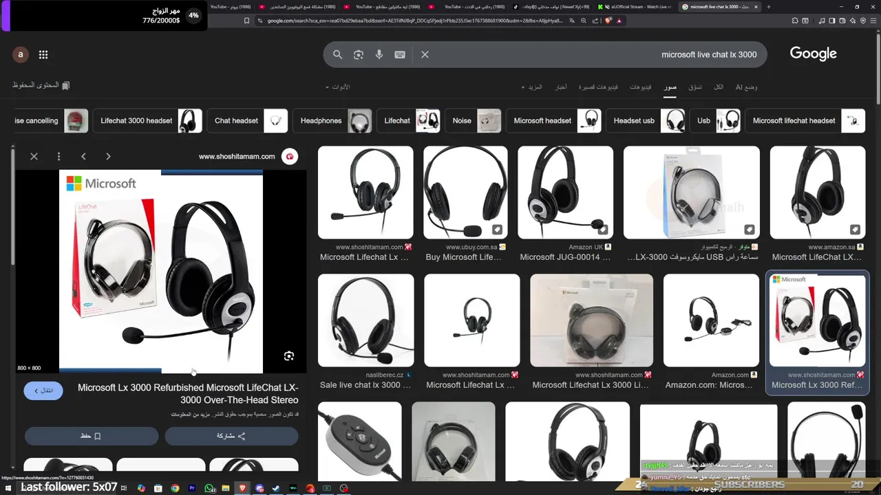Open the Microsoft Store from the taskbar
This screenshot has width=881, height=495.
pos(158,488)
